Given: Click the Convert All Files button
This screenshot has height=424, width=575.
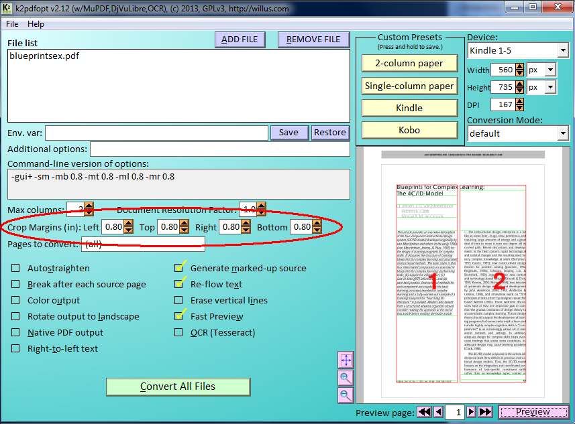Looking at the screenshot, I should [x=178, y=386].
